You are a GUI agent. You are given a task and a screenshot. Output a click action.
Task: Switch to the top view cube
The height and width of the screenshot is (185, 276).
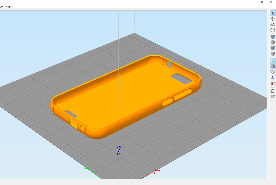click(273, 42)
